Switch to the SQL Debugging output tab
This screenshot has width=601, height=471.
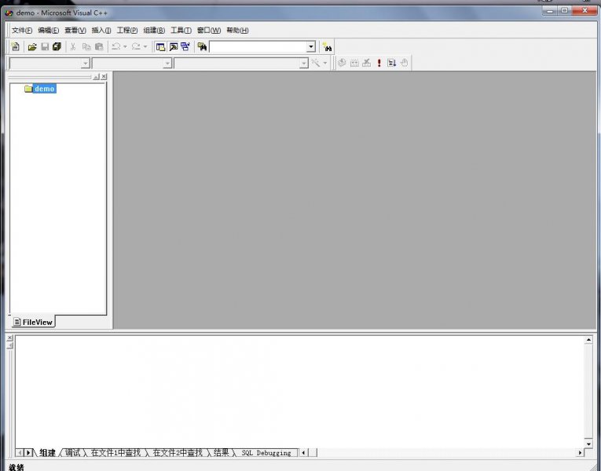pos(266,453)
